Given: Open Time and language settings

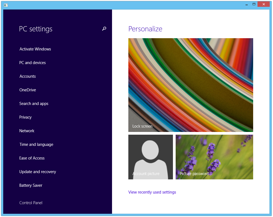Looking at the screenshot, I should click(36, 144).
